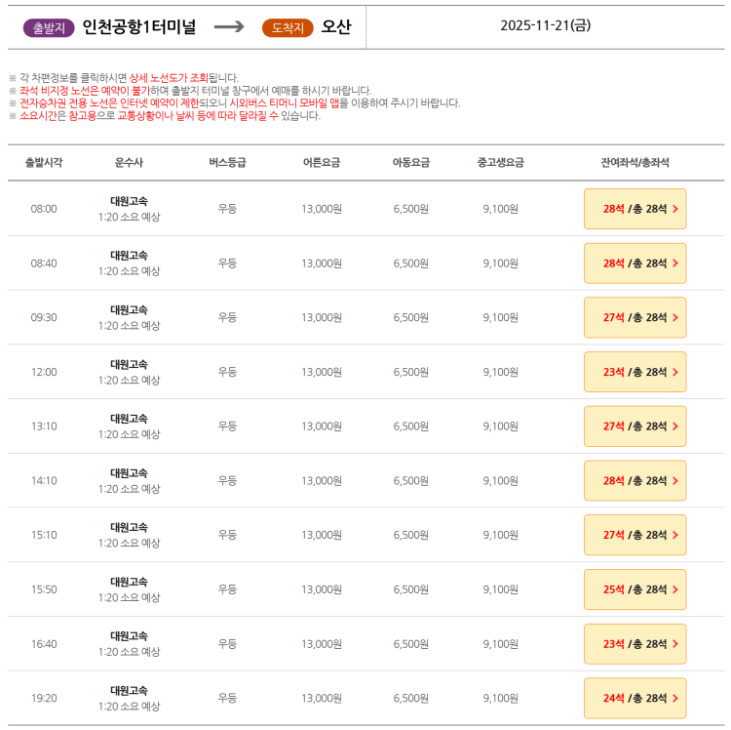Book the 09:30 departure with 27 seats left

pos(635,318)
